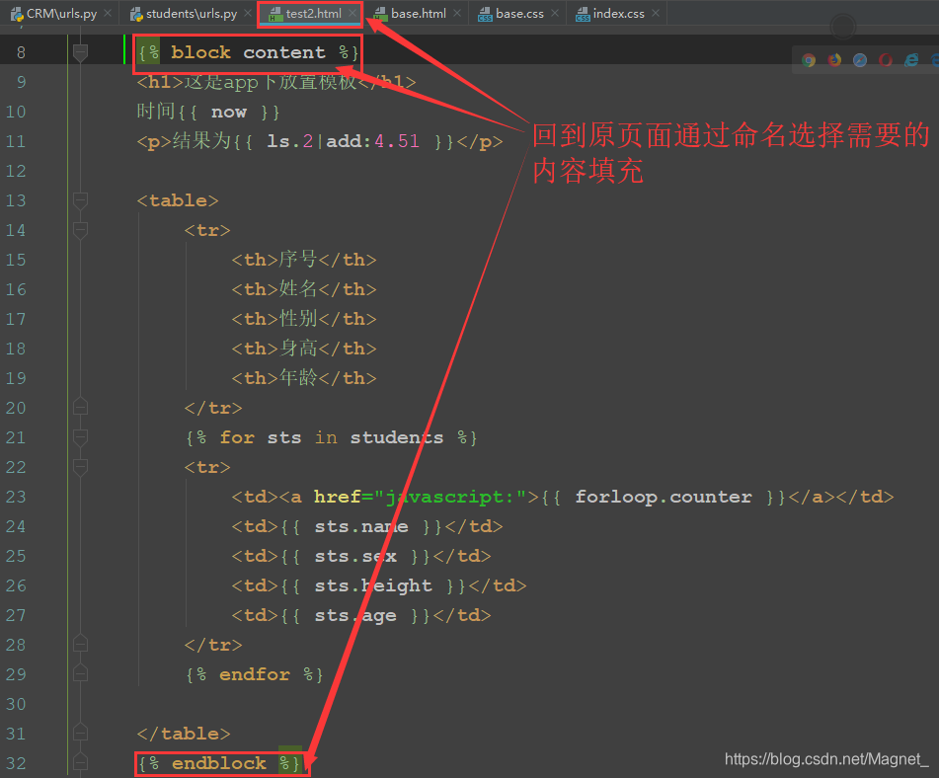
Task: Close the index.css tab
Action: click(656, 13)
